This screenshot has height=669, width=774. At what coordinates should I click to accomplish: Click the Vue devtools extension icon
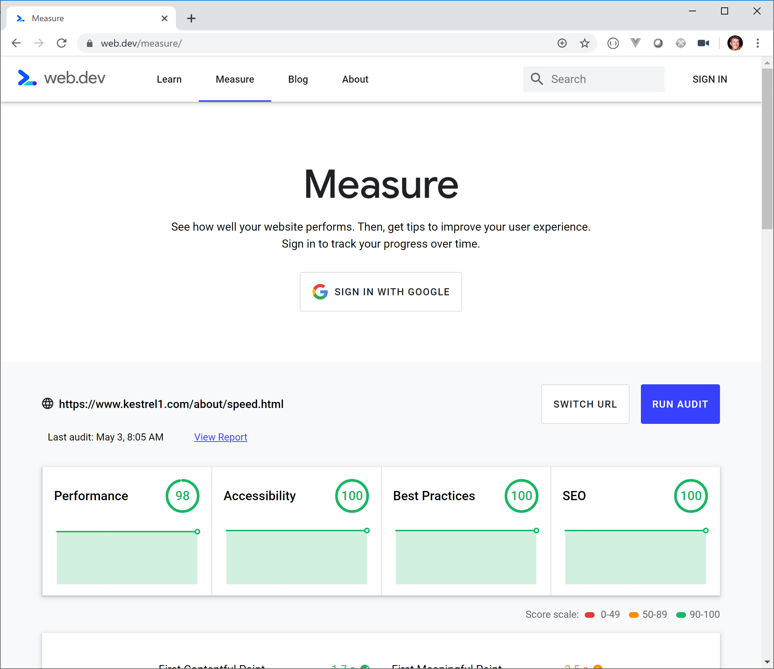(x=636, y=43)
